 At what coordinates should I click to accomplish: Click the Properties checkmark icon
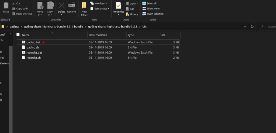[x=119, y=5]
